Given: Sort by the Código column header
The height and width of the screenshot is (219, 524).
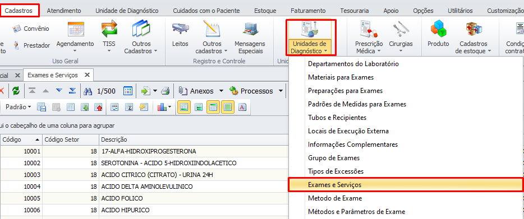Looking at the screenshot, I should 21,139.
